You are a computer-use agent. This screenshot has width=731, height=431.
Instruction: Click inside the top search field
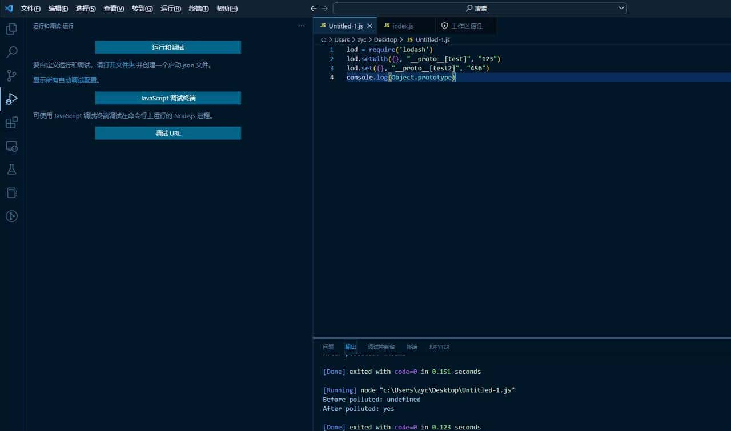tap(480, 8)
